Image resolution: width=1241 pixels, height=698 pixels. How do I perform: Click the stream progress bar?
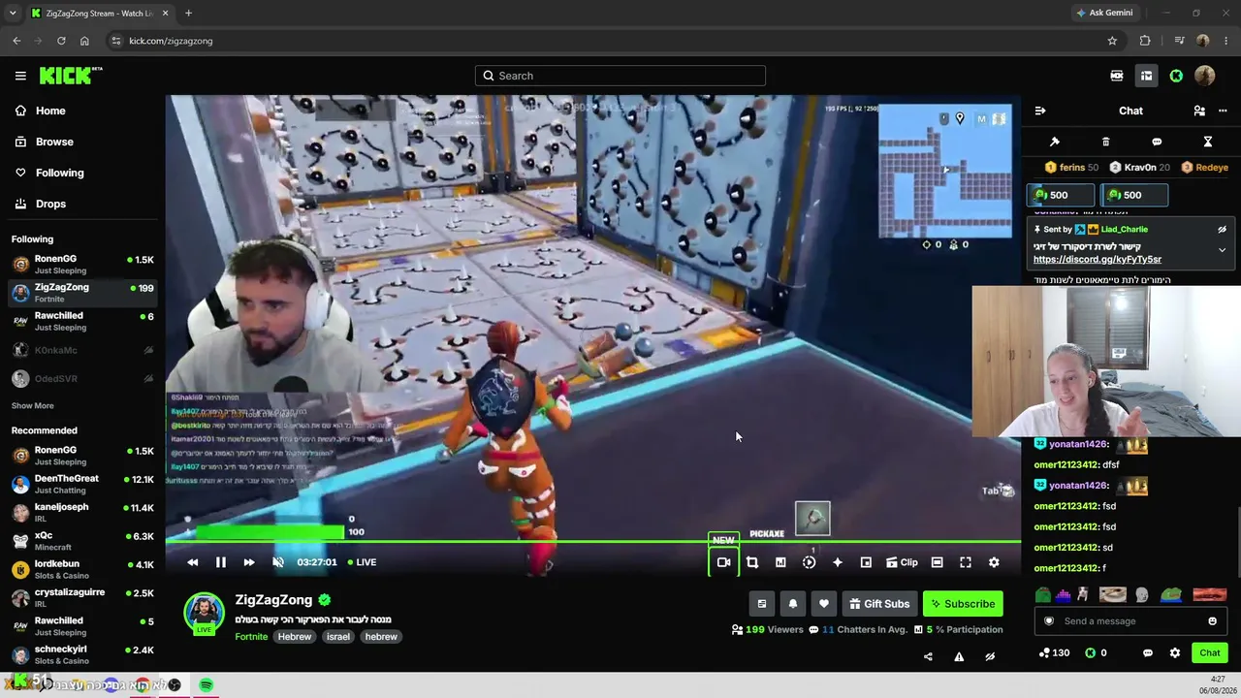[593, 542]
